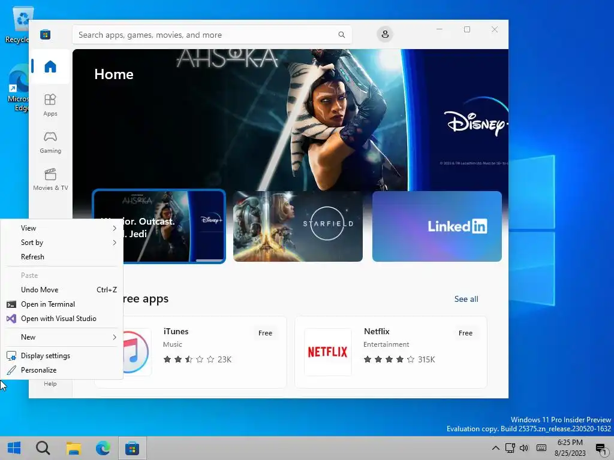Open network icon in system tray
This screenshot has height=460, width=614.
pos(510,448)
